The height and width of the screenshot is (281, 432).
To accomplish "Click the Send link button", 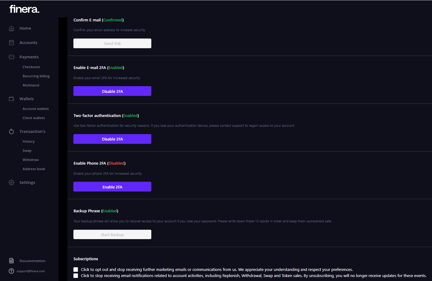I will coord(112,44).
